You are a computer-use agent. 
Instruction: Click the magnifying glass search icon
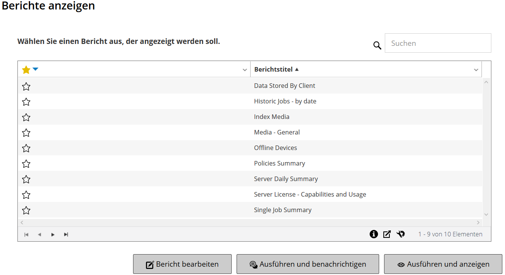click(x=377, y=45)
